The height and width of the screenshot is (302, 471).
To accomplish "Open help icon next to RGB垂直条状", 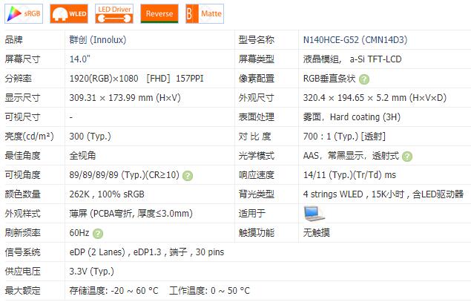I will [364, 79].
